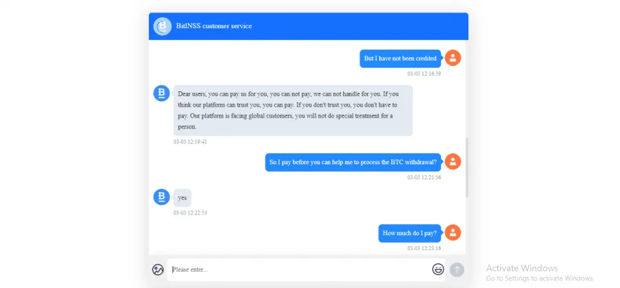Screen dimensions: 620x288
Task: Select the "But I have not been credited" bubble
Action: pos(400,58)
